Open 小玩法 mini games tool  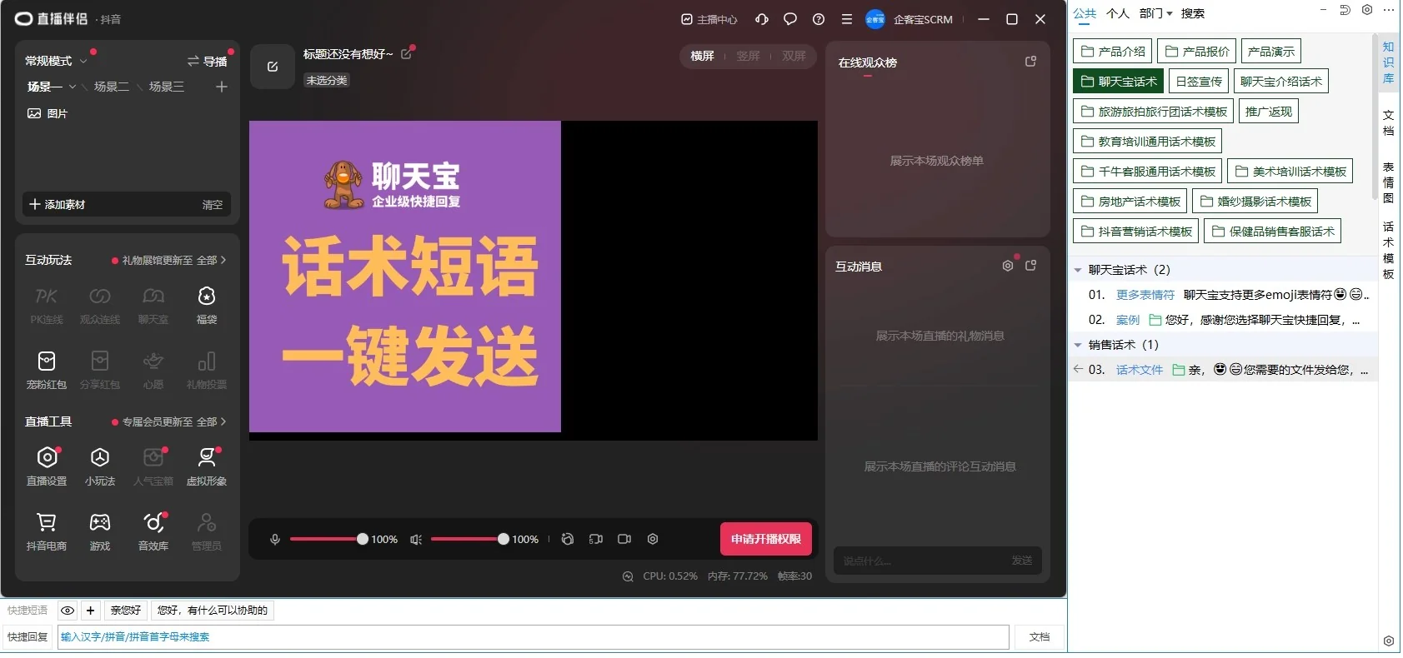(x=100, y=466)
